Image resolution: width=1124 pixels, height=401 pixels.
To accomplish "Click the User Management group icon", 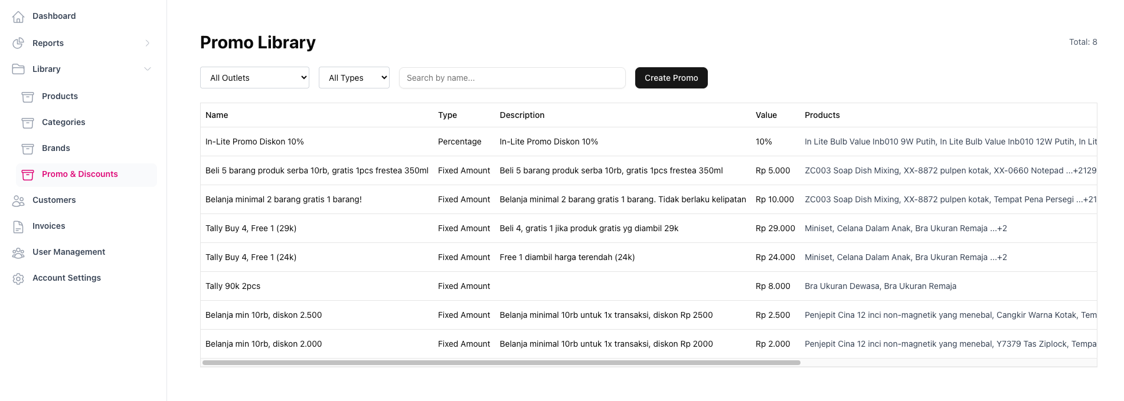I will point(18,252).
